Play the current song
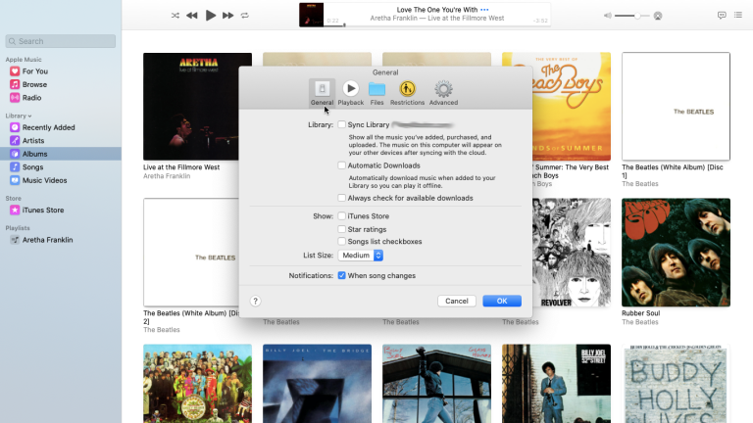 tap(211, 16)
